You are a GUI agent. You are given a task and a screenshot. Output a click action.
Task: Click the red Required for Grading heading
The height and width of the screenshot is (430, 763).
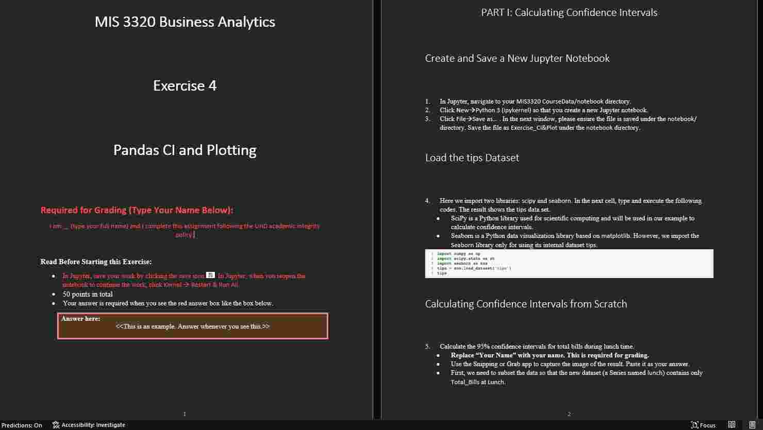(x=137, y=210)
